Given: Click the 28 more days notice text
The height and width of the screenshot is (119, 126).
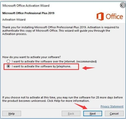Looking at the screenshot, I should click(x=62, y=99).
